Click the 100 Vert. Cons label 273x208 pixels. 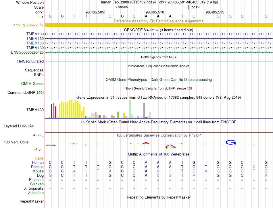pyautogui.click(x=16, y=142)
